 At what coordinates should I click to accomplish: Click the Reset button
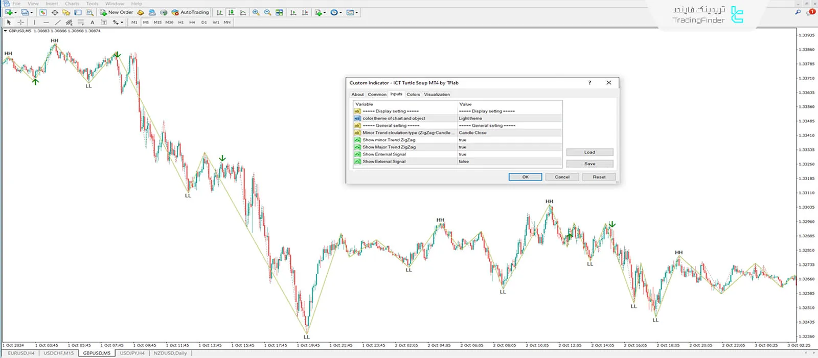point(599,177)
